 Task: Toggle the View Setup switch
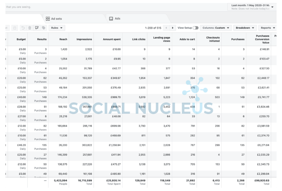pyautogui.click(x=195, y=28)
